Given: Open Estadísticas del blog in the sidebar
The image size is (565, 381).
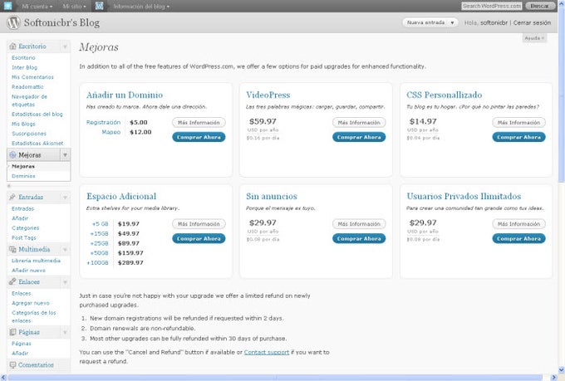Looking at the screenshot, I should click(x=37, y=115).
